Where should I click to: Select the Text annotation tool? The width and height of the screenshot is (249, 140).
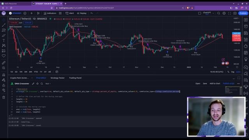(4, 40)
